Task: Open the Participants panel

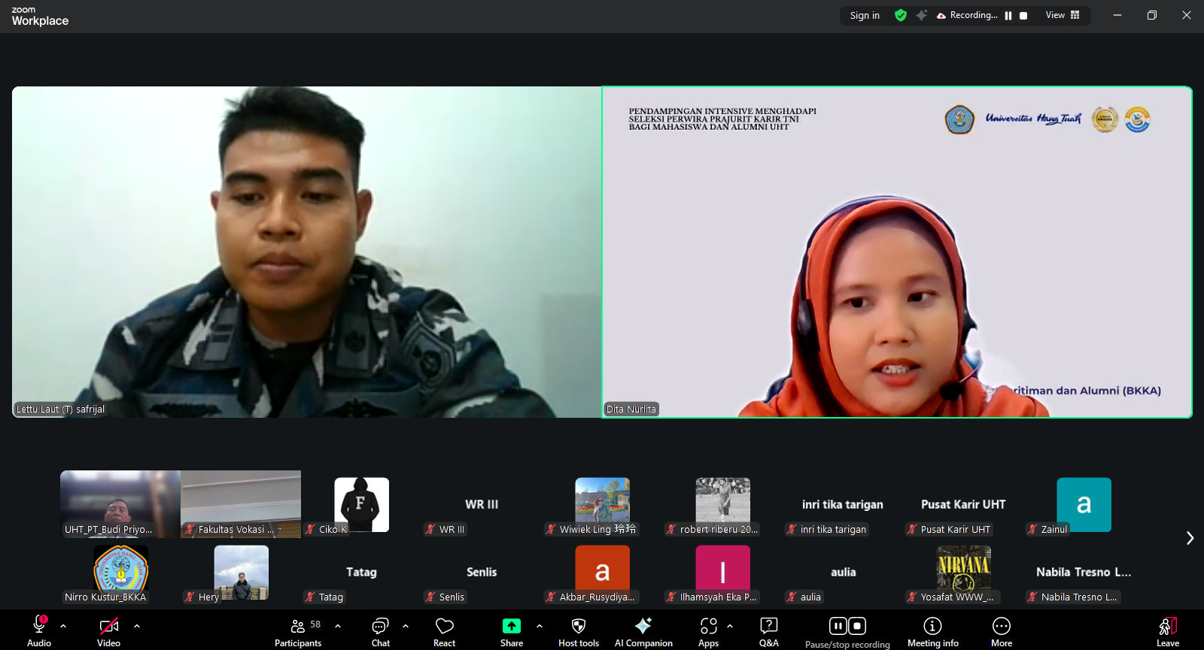Action: pos(298,631)
